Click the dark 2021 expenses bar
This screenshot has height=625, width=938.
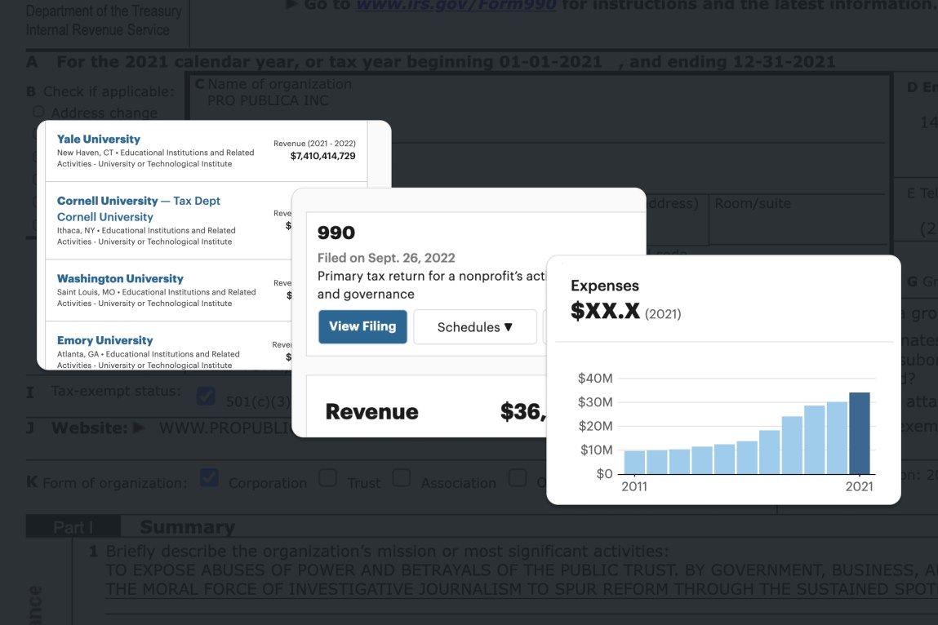[x=859, y=433]
